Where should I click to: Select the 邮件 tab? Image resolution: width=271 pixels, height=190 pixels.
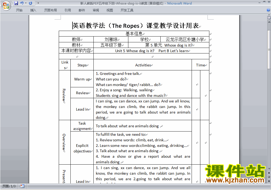click(82, 10)
